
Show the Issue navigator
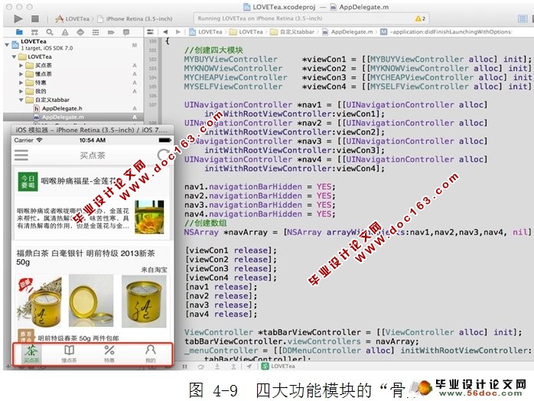pos(65,32)
